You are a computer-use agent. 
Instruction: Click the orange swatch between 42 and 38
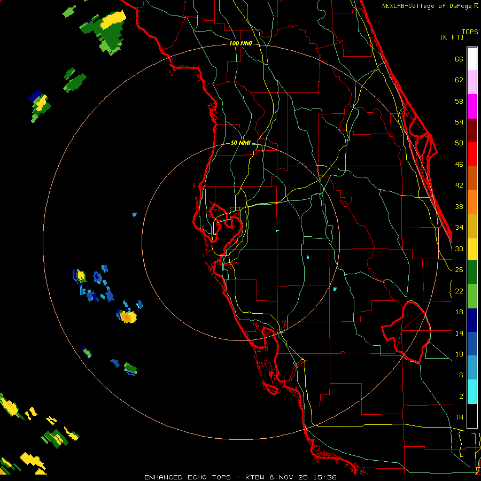pos(472,202)
